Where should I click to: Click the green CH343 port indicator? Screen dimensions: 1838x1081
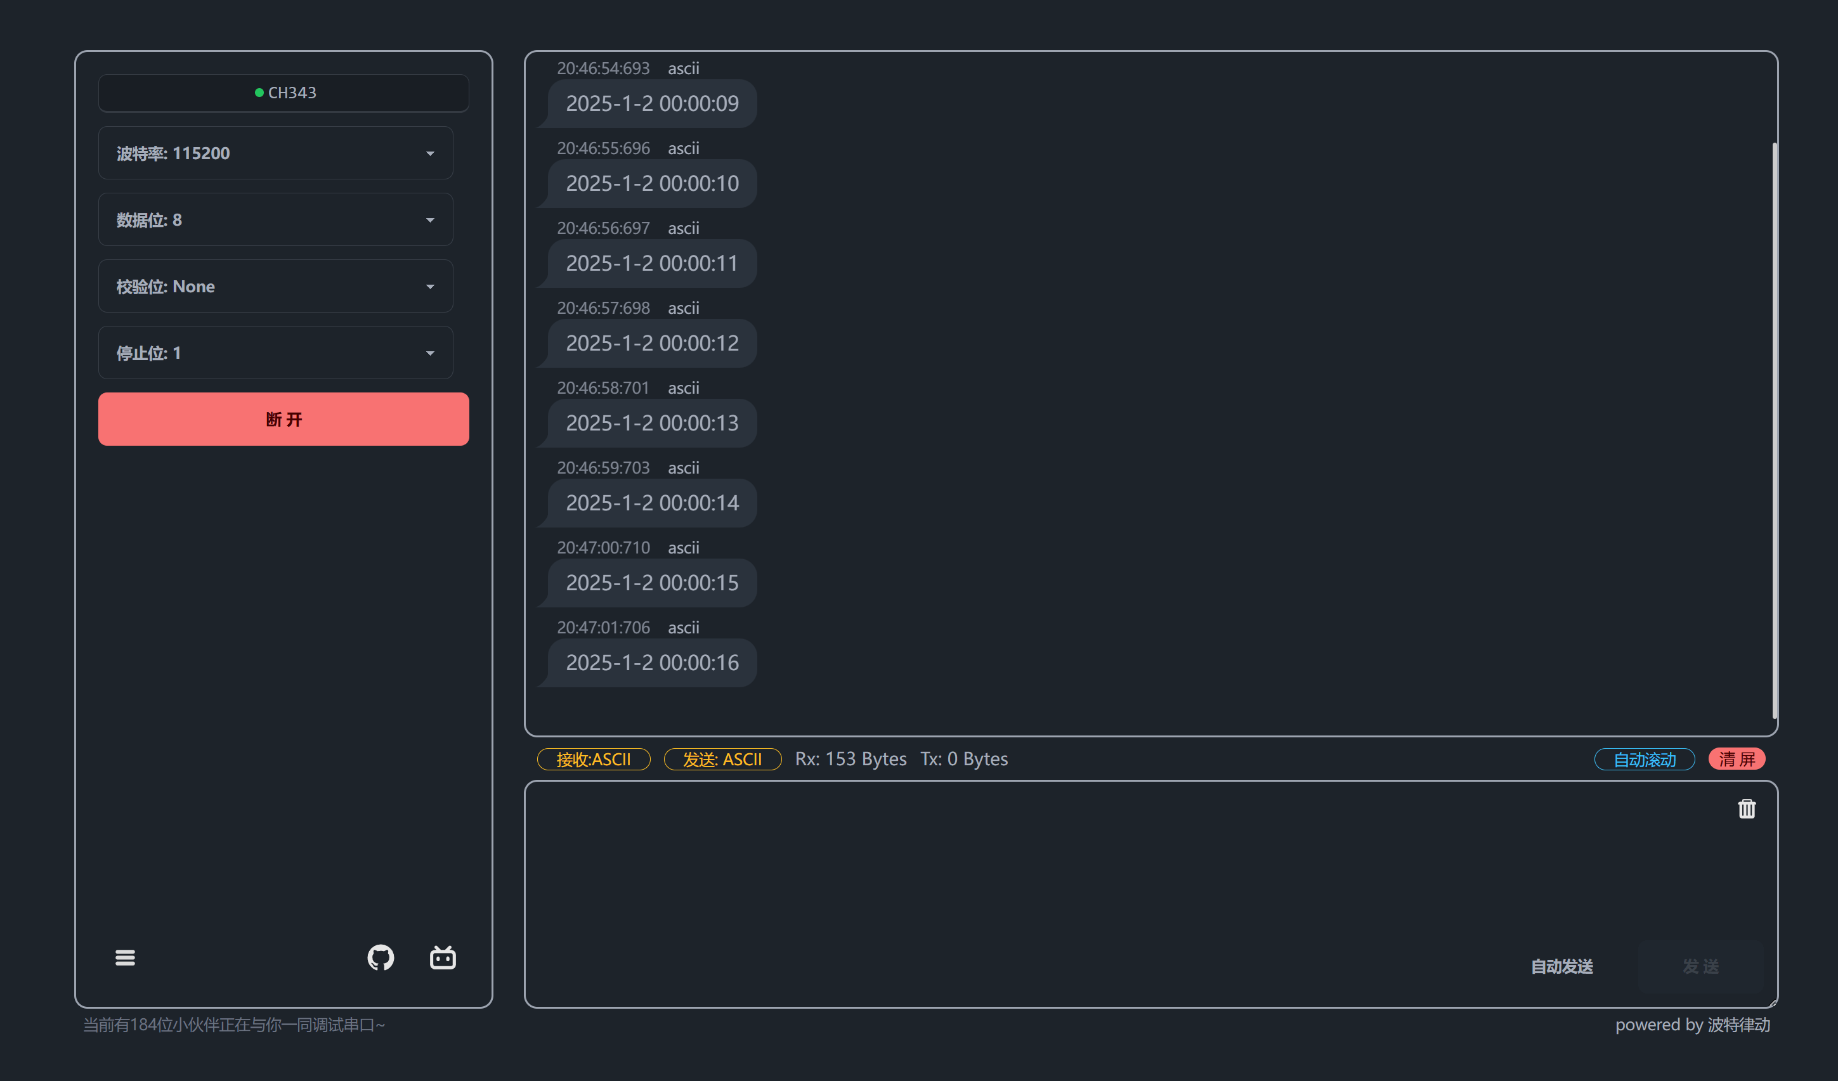284,93
